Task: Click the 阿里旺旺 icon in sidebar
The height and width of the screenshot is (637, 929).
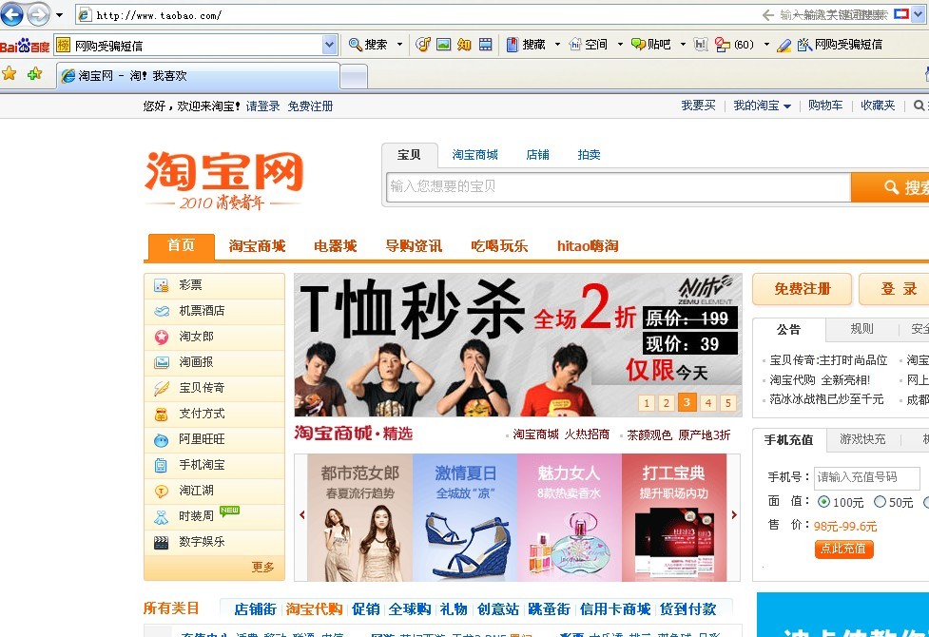Action: pos(161,439)
